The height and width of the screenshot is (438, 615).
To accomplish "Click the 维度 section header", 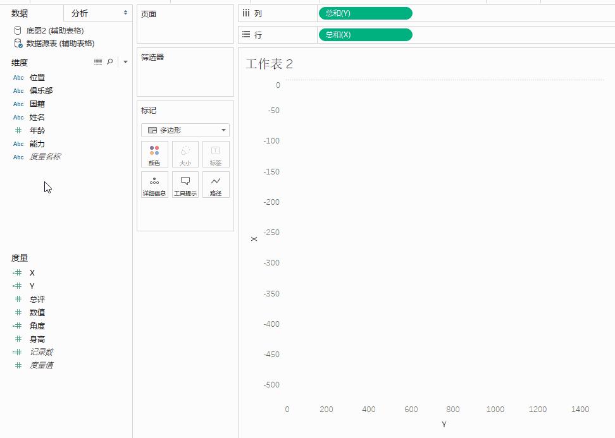I will click(x=20, y=63).
